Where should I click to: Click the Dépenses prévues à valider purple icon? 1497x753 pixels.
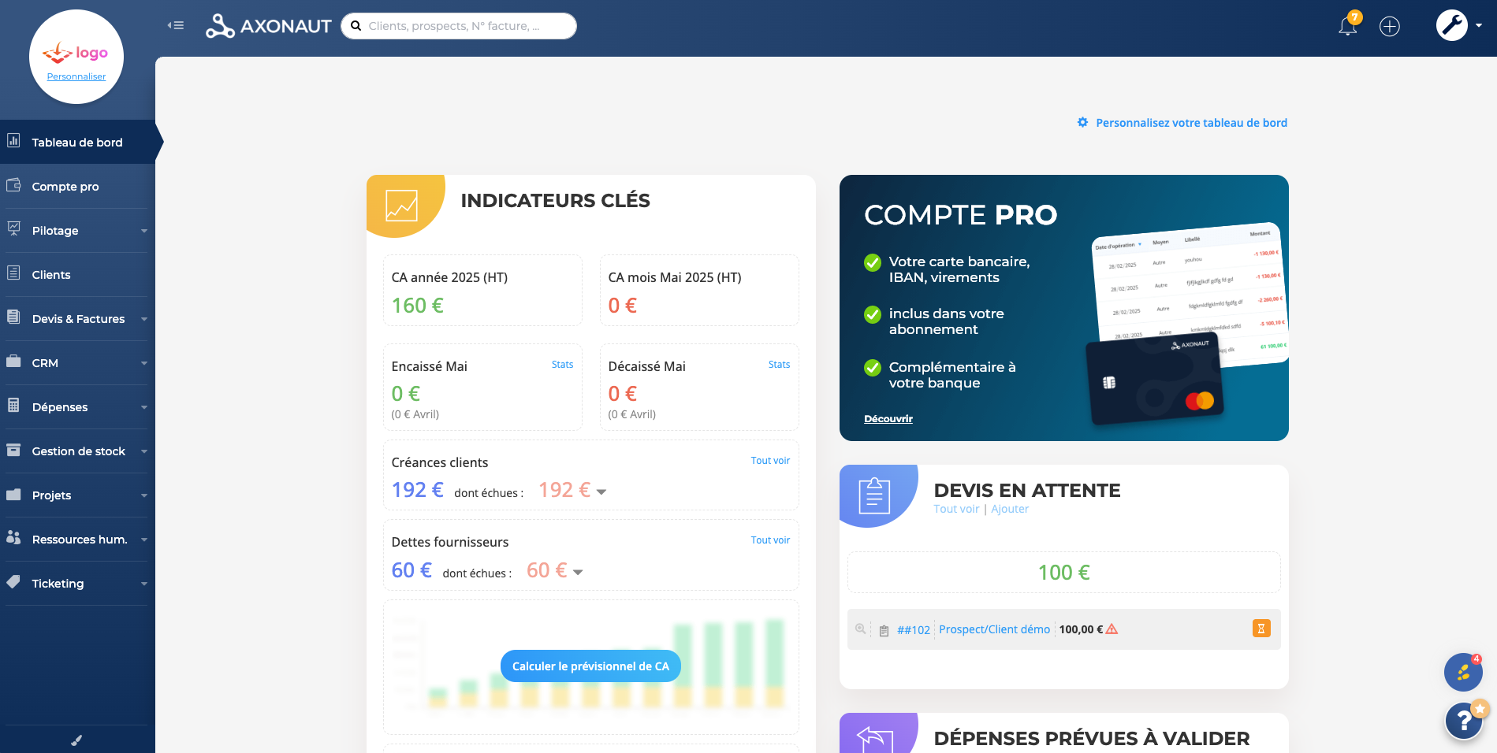click(875, 738)
